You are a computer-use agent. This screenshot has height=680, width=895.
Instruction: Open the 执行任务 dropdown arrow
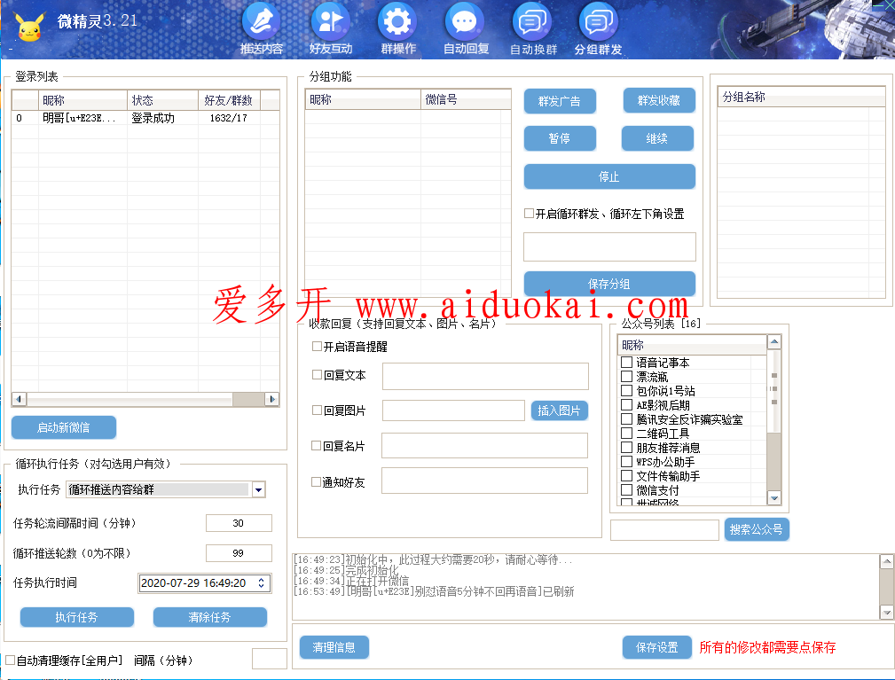[259, 489]
